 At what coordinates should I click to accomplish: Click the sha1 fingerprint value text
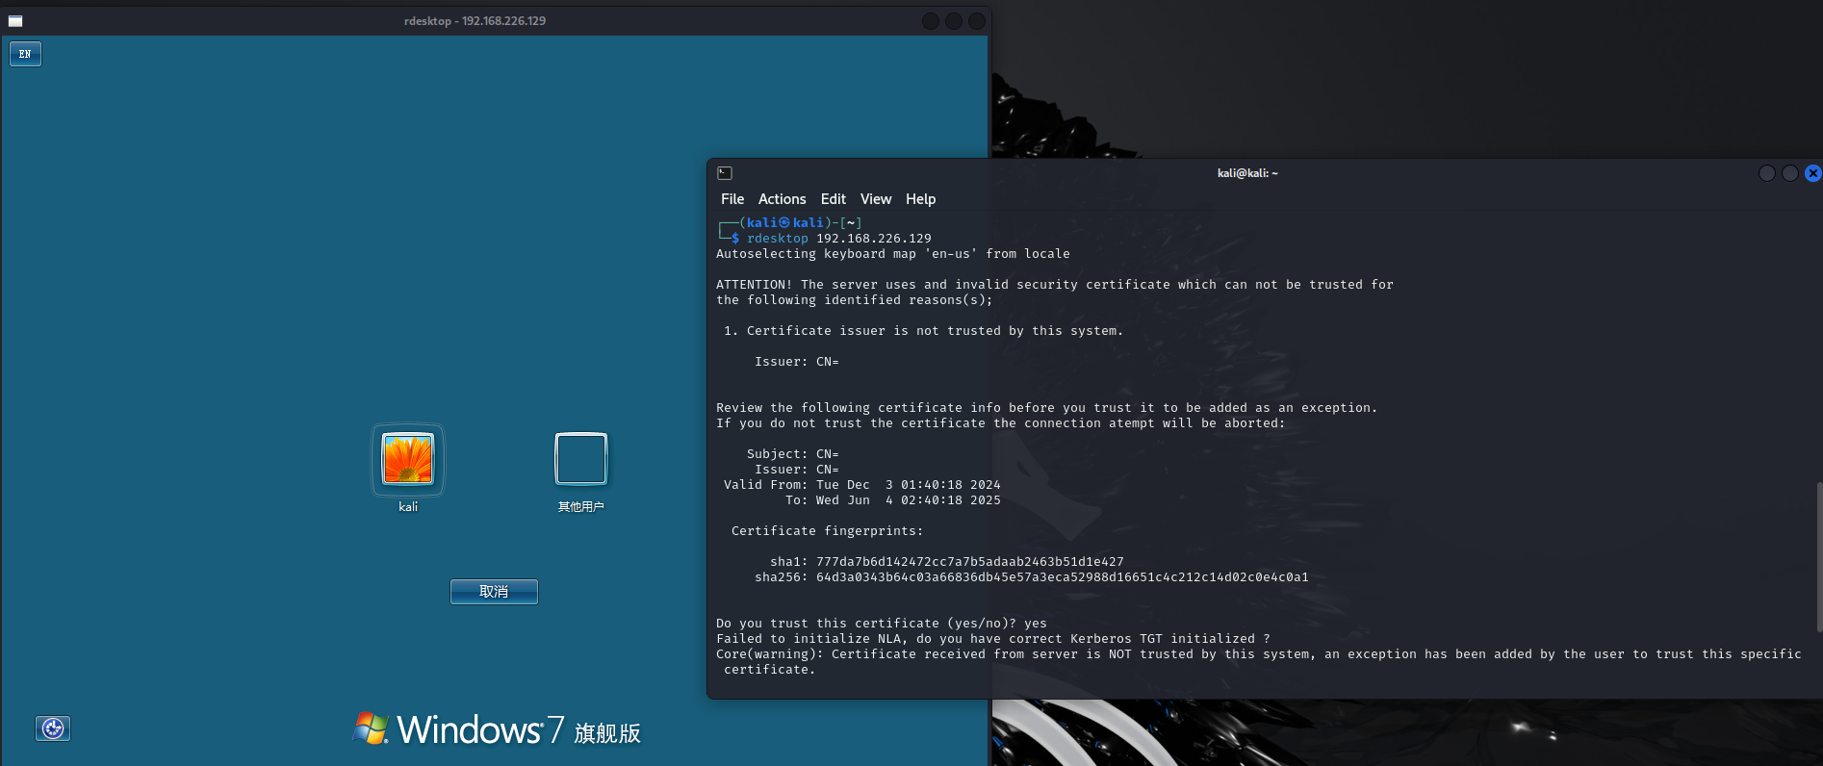(970, 562)
